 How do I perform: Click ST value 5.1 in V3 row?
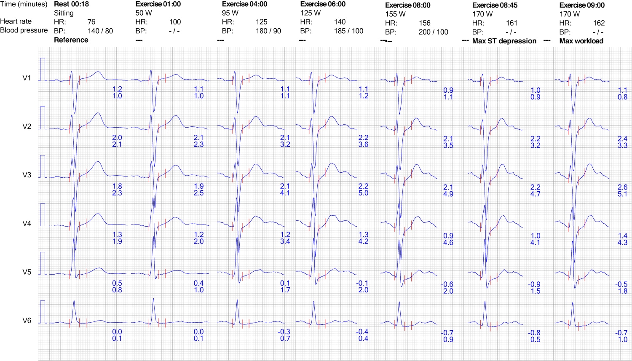(x=622, y=194)
